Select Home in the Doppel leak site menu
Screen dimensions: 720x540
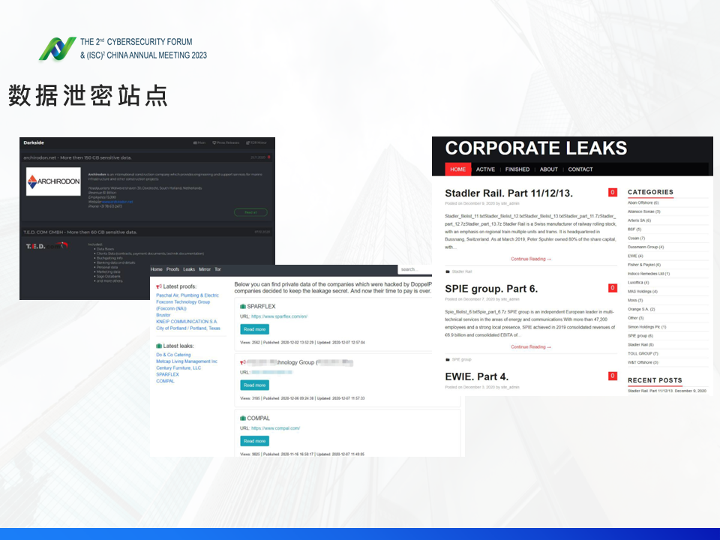point(157,269)
